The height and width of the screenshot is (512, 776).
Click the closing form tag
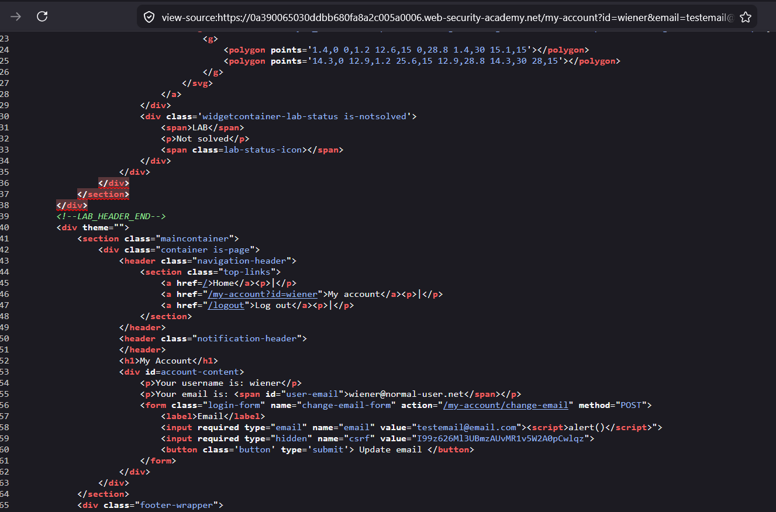pos(158,461)
